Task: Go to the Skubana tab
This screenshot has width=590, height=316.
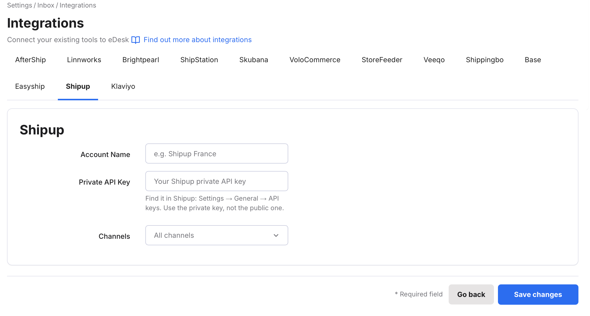Action: (x=254, y=60)
